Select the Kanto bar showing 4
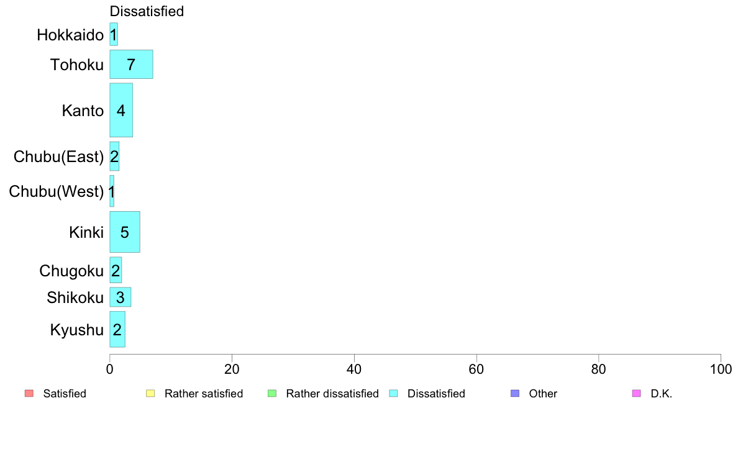 [121, 110]
